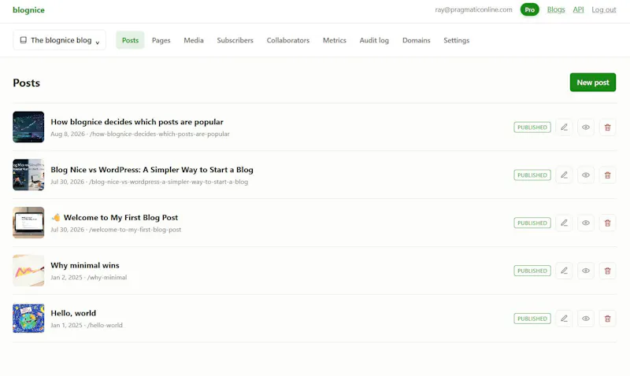The width and height of the screenshot is (630, 376).
Task: Show the Metrics tab
Action: pyautogui.click(x=334, y=40)
